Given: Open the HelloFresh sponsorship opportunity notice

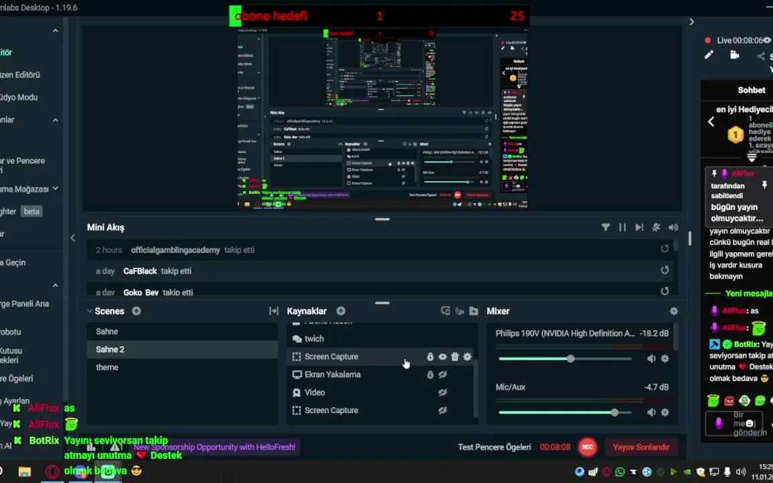Looking at the screenshot, I should [215, 447].
